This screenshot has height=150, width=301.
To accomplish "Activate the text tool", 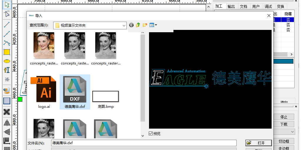I will click(x=7, y=70).
